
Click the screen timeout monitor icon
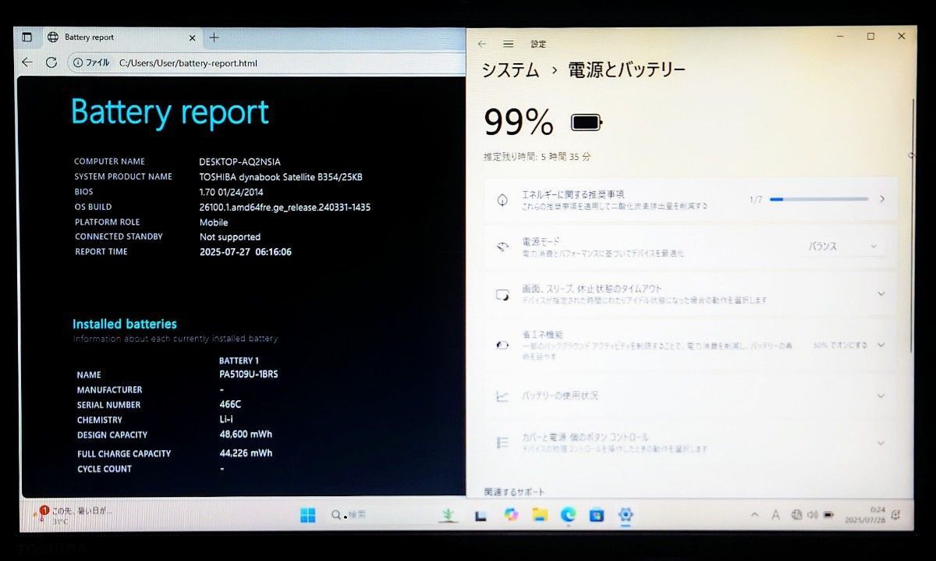click(502, 295)
